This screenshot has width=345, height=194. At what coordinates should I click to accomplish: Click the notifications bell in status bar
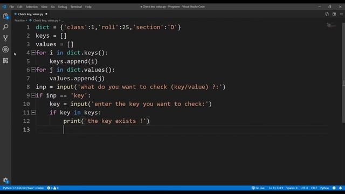(x=340, y=188)
